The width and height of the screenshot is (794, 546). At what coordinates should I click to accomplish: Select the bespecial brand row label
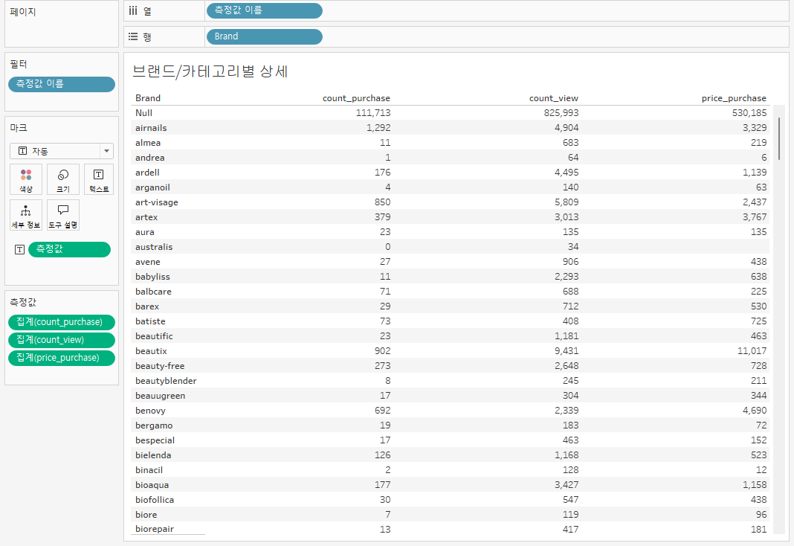[x=155, y=440]
